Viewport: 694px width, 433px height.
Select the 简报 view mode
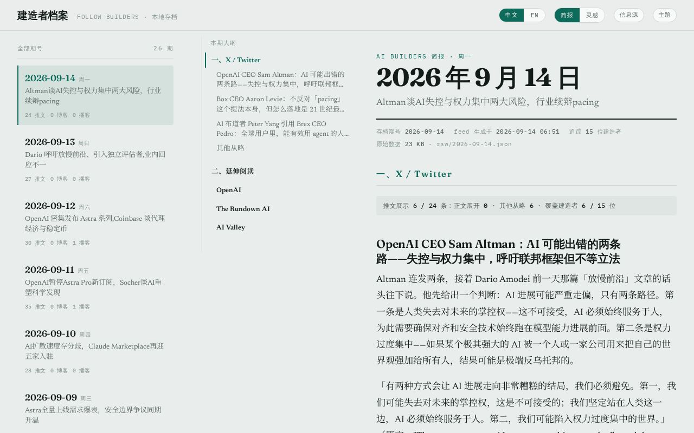(x=567, y=15)
